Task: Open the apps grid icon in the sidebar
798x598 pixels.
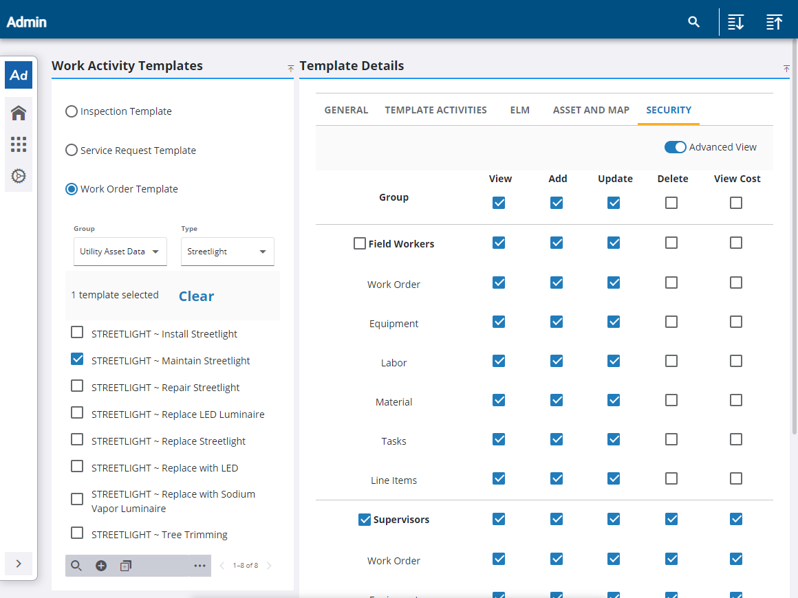Action: click(19, 144)
